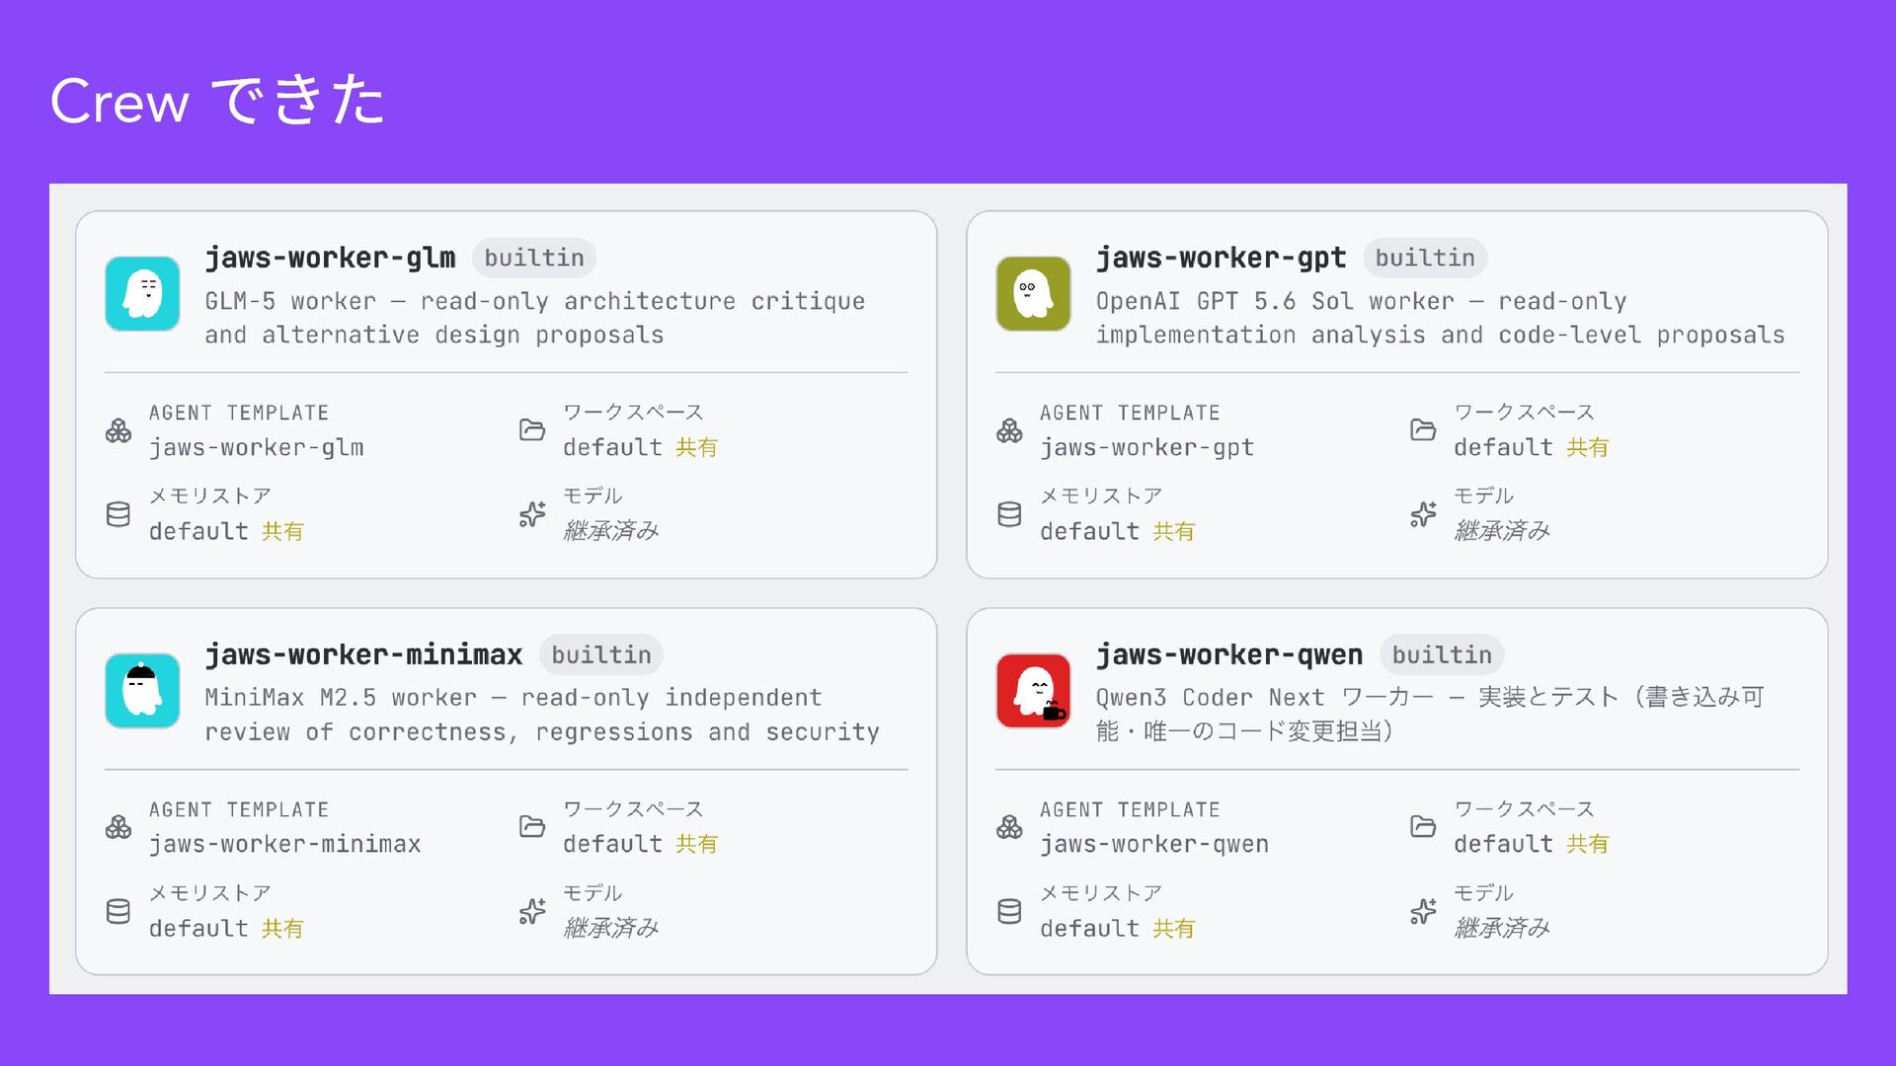
Task: Click agent template icon in jaws-worker-minimax card
Action: pos(118,827)
